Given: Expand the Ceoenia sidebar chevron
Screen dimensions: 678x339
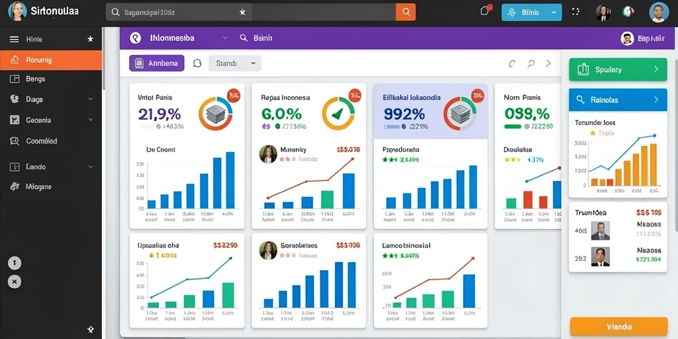Looking at the screenshot, I should [90, 120].
